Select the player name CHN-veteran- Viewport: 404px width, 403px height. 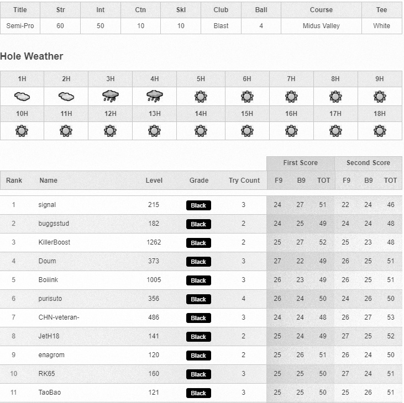coord(59,317)
